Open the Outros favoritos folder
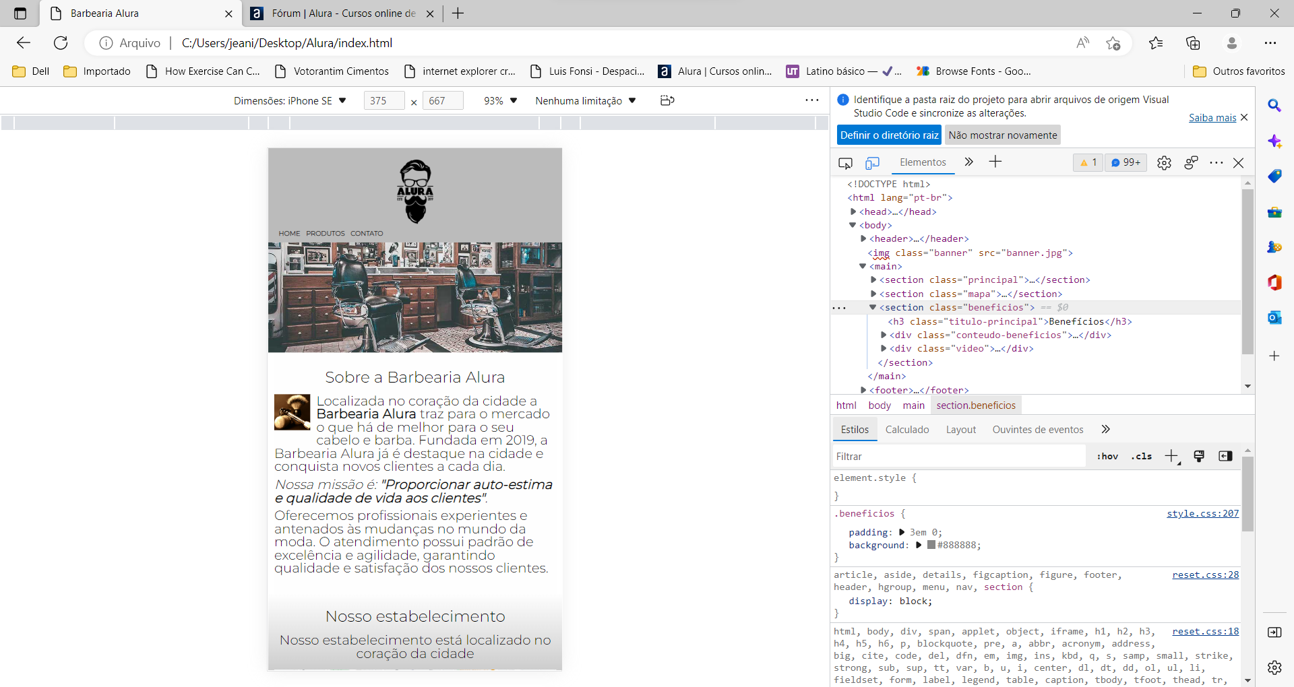 point(1239,71)
